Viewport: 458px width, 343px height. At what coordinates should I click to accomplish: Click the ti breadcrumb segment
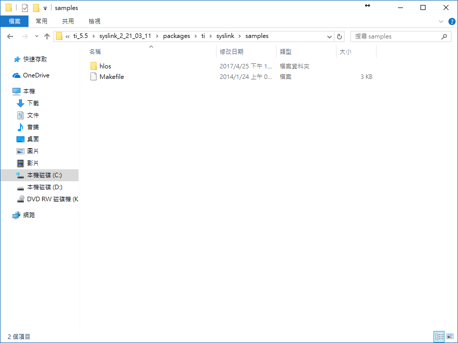203,36
